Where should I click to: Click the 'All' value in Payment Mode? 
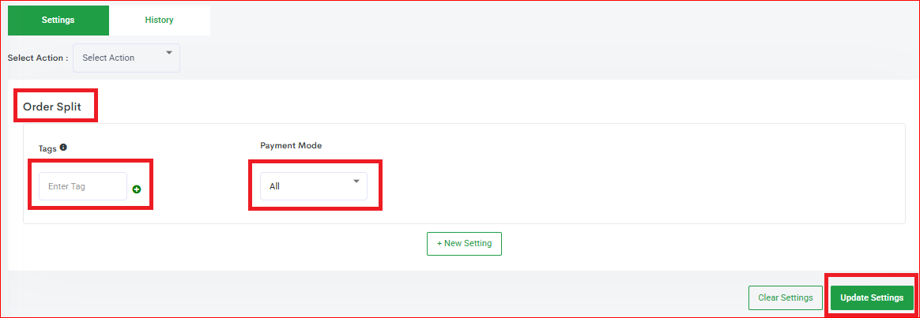(x=274, y=187)
